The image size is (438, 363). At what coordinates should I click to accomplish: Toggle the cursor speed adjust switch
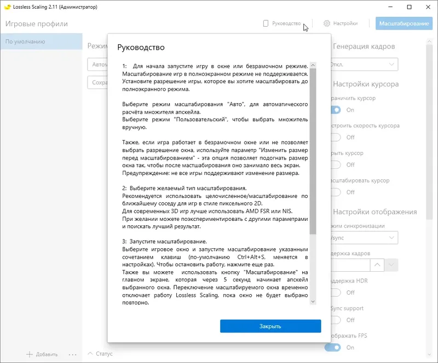336,137
